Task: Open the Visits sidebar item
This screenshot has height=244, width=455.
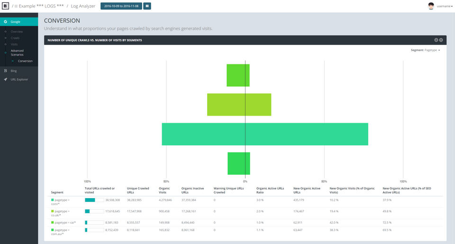Action: click(14, 45)
